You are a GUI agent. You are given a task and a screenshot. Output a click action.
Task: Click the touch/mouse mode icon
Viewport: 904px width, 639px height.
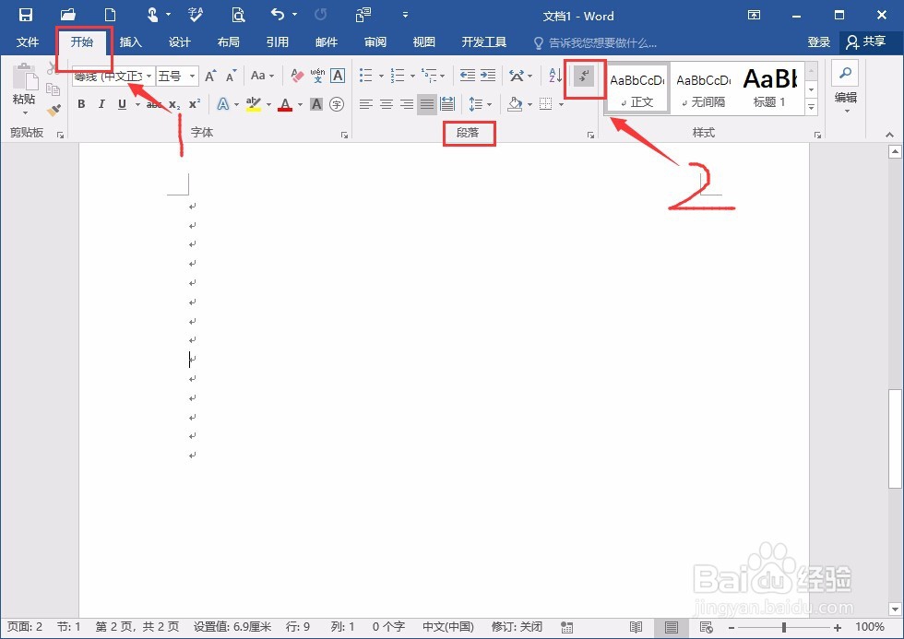pyautogui.click(x=152, y=15)
